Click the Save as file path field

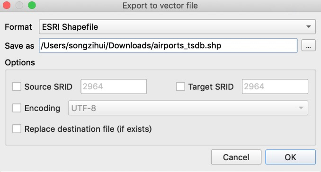click(x=168, y=45)
